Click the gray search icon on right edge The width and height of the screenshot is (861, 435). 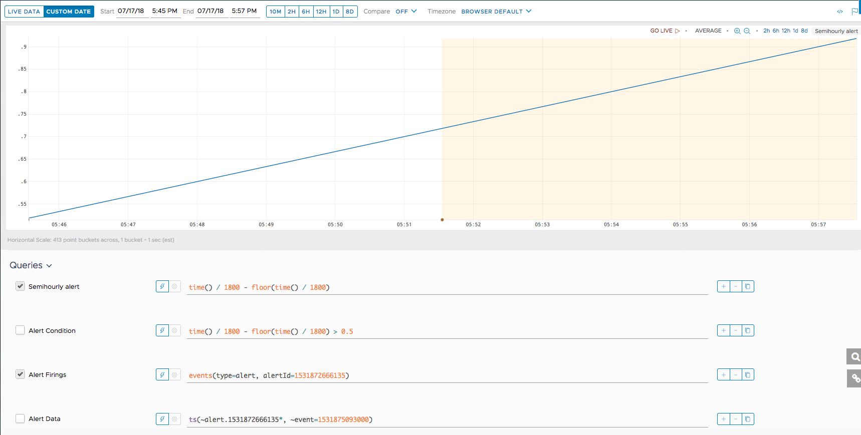click(x=855, y=356)
